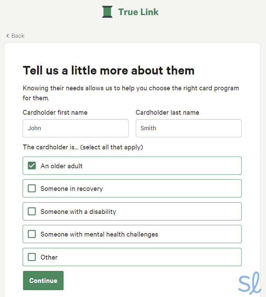Tick the Someone with a disability checkbox
This screenshot has width=266, height=297.
point(32,212)
